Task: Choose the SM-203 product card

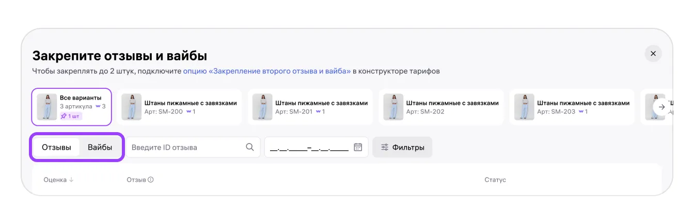Action: click(x=572, y=107)
